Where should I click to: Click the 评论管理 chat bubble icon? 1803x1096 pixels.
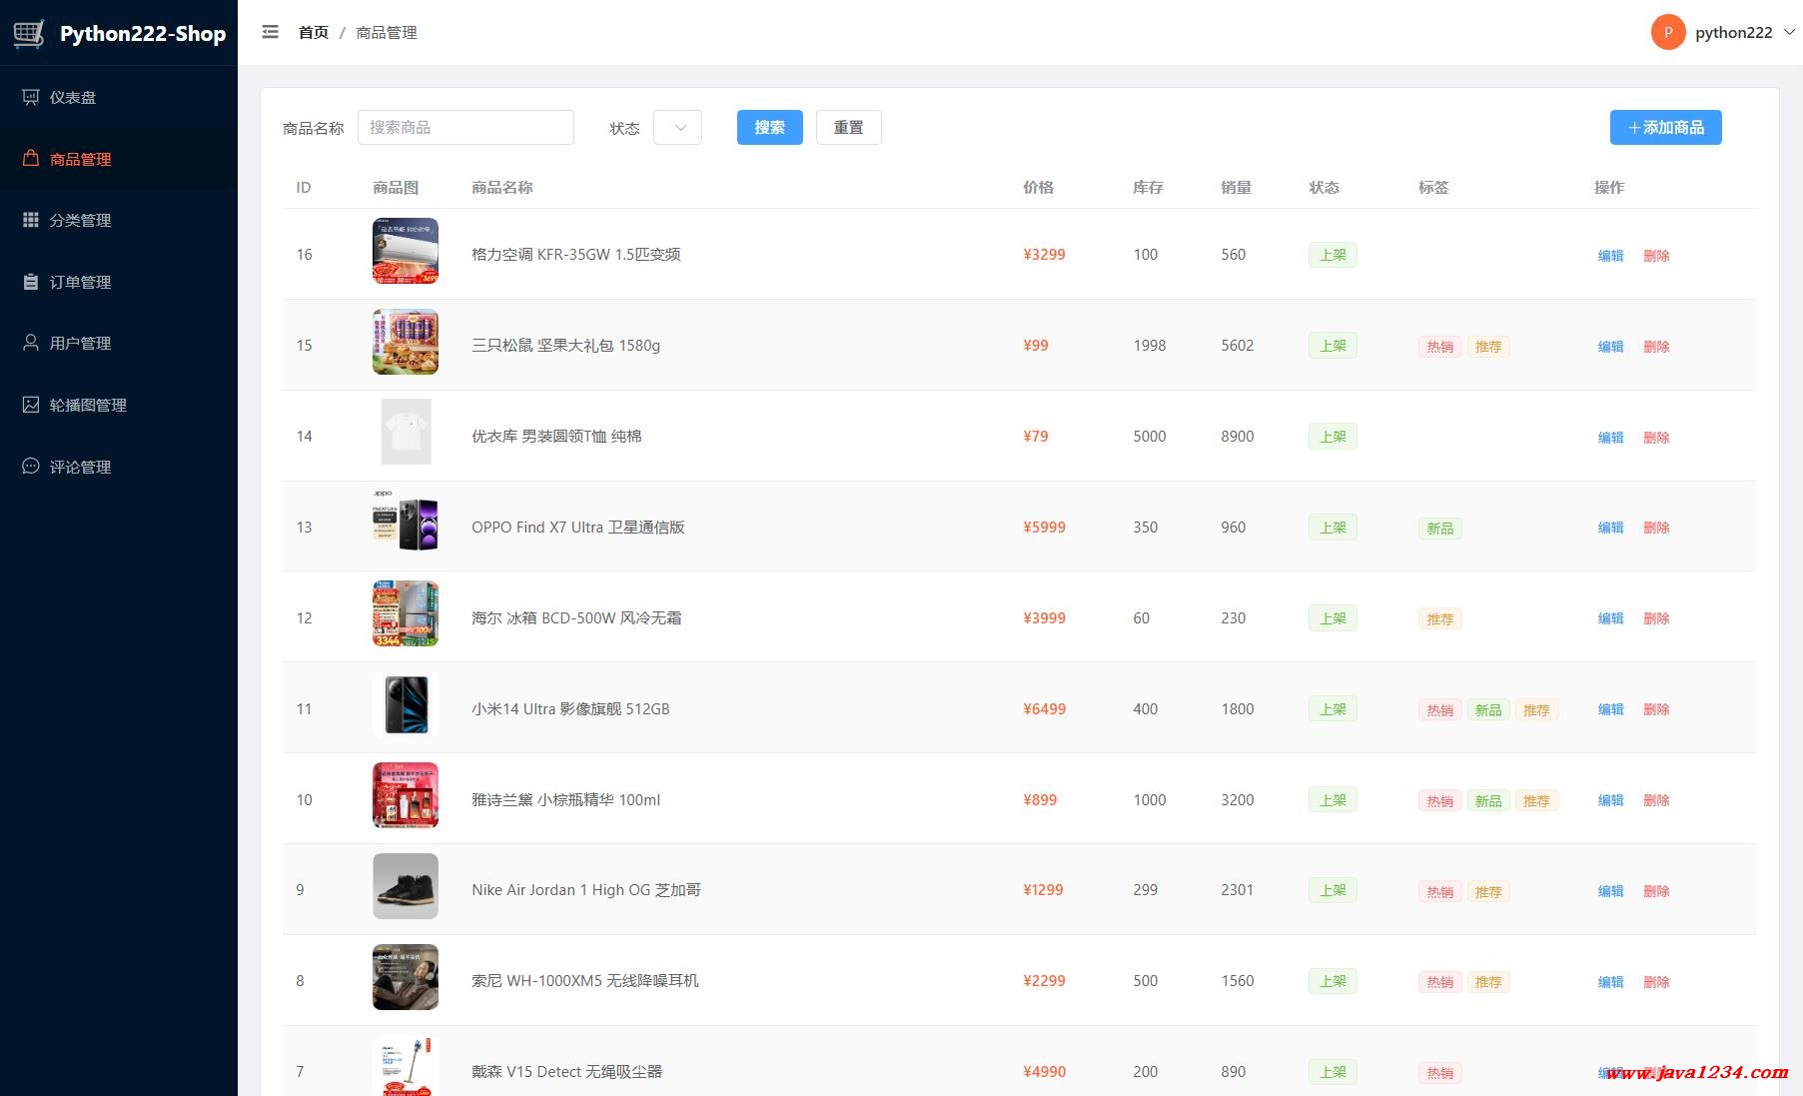coord(31,467)
